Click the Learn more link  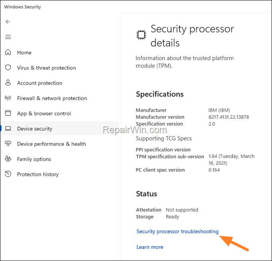tap(150, 247)
